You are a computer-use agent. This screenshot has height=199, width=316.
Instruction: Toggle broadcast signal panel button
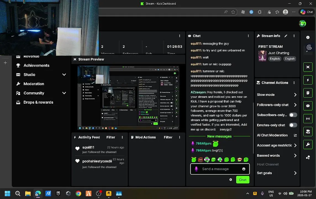[308, 119]
